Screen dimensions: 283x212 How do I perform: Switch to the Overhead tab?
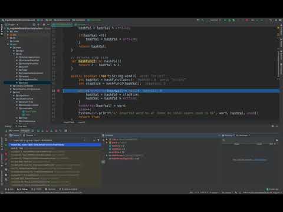pos(243,135)
